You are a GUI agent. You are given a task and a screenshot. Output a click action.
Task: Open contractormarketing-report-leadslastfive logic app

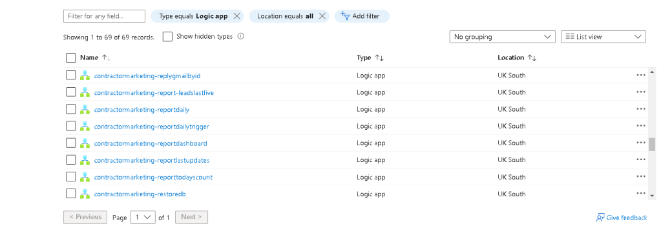coord(154,93)
